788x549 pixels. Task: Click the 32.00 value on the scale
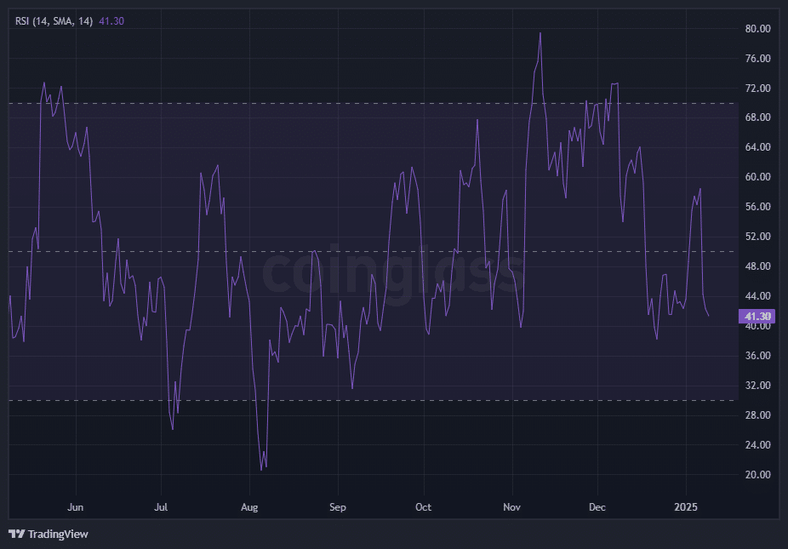(757, 386)
